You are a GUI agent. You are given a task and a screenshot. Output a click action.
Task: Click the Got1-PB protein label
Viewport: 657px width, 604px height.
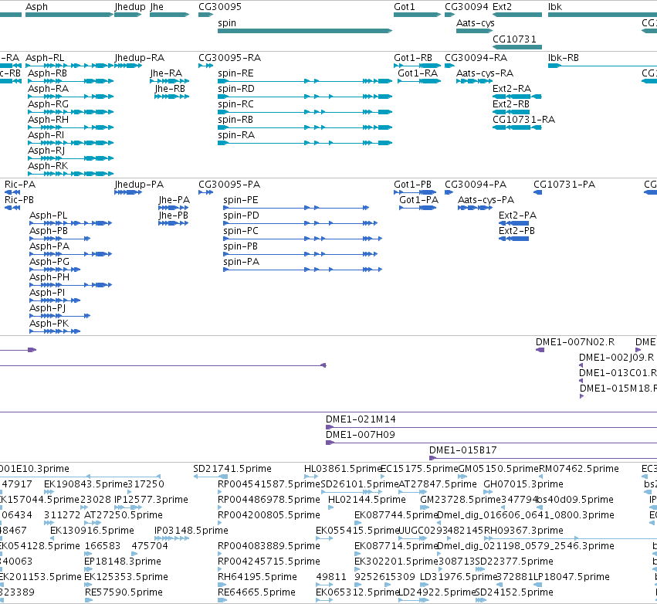412,185
